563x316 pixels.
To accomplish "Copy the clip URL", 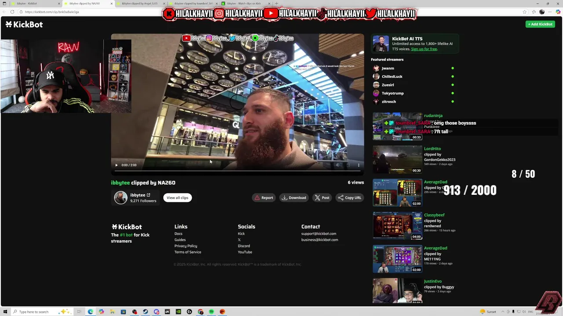I will point(350,197).
